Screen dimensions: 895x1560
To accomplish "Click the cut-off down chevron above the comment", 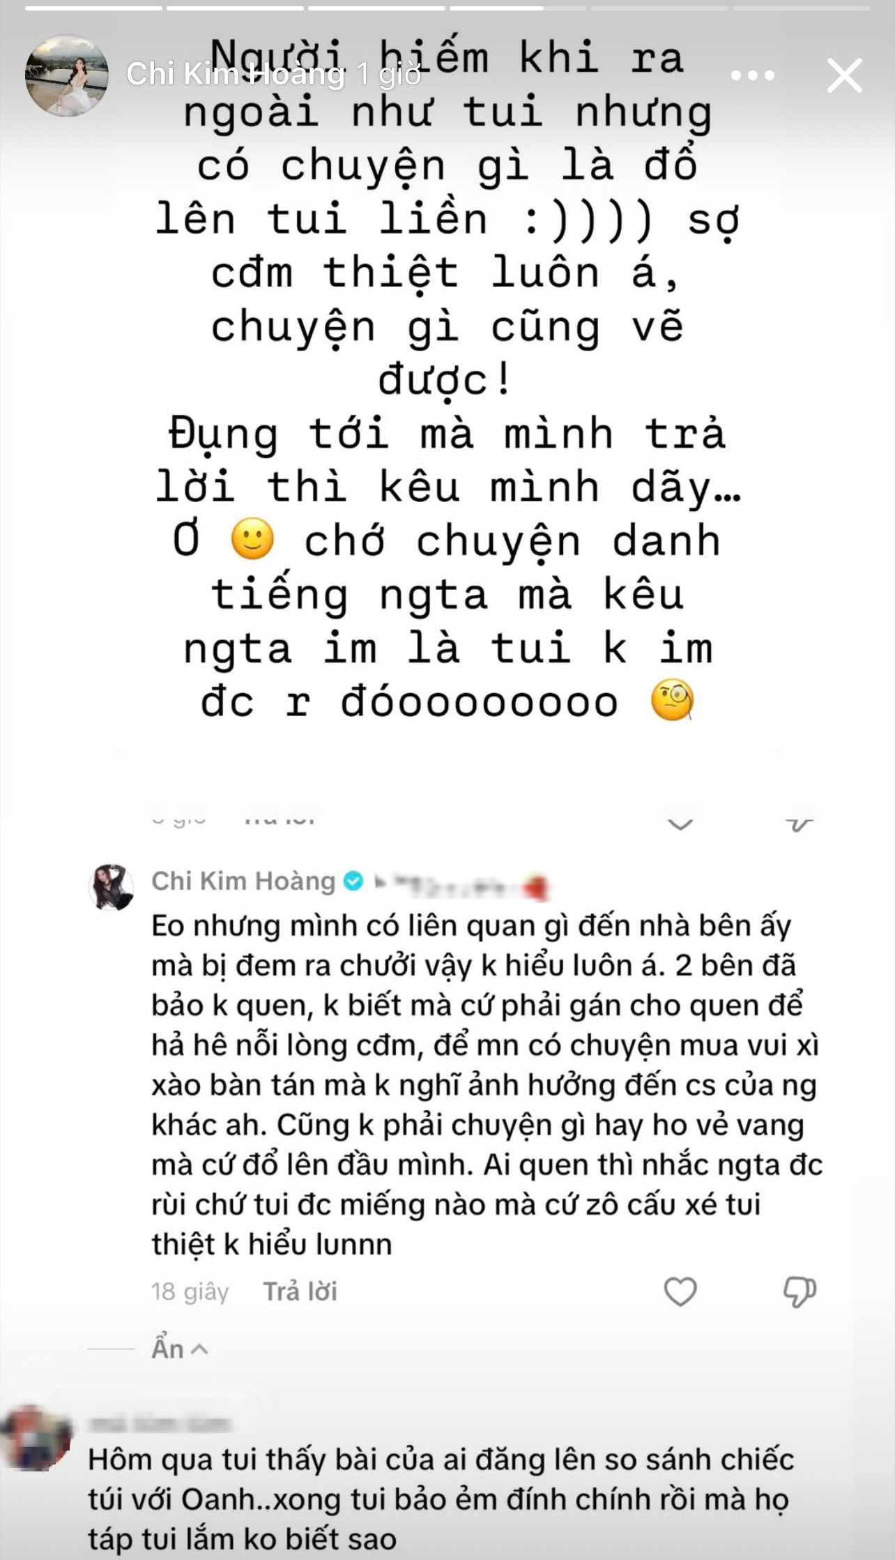I will tap(680, 825).
